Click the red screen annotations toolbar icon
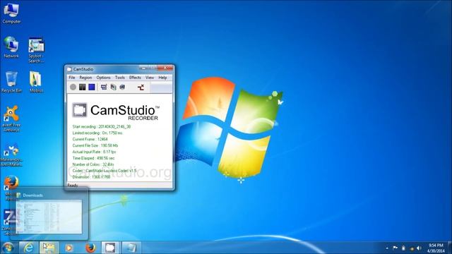Viewport: 452px width, 254px height. [x=141, y=87]
